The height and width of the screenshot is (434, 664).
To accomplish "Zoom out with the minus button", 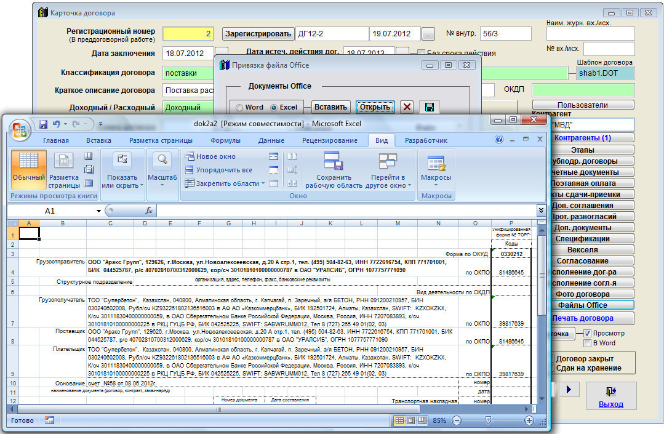I will (x=457, y=420).
